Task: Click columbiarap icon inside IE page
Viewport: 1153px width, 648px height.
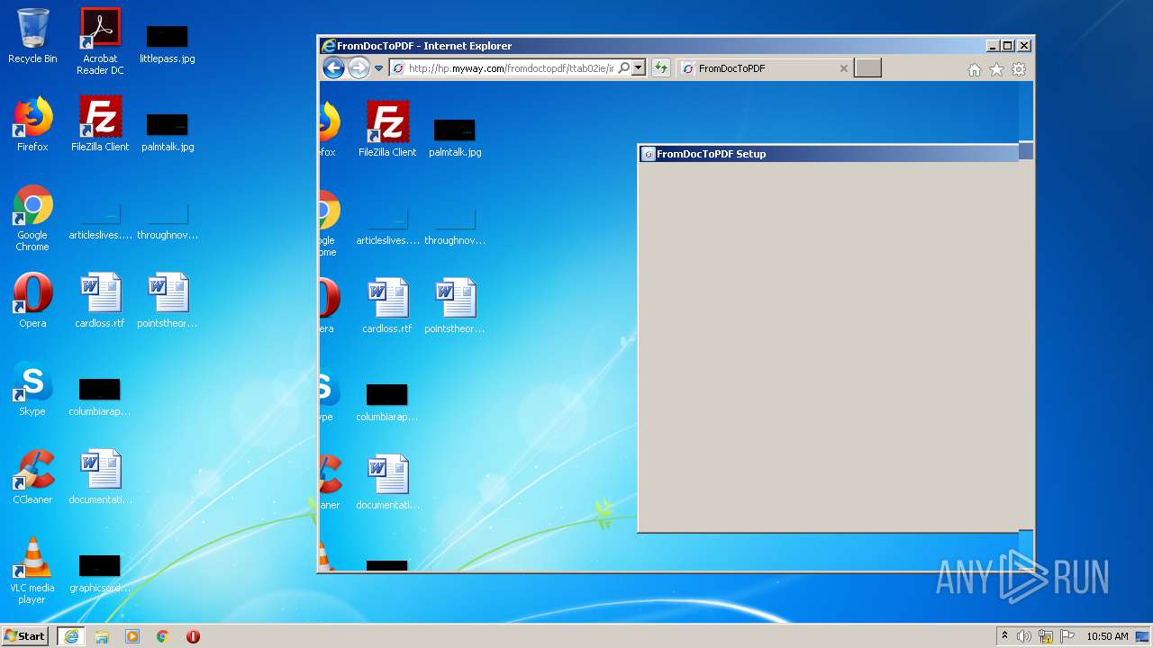Action: coord(387,402)
